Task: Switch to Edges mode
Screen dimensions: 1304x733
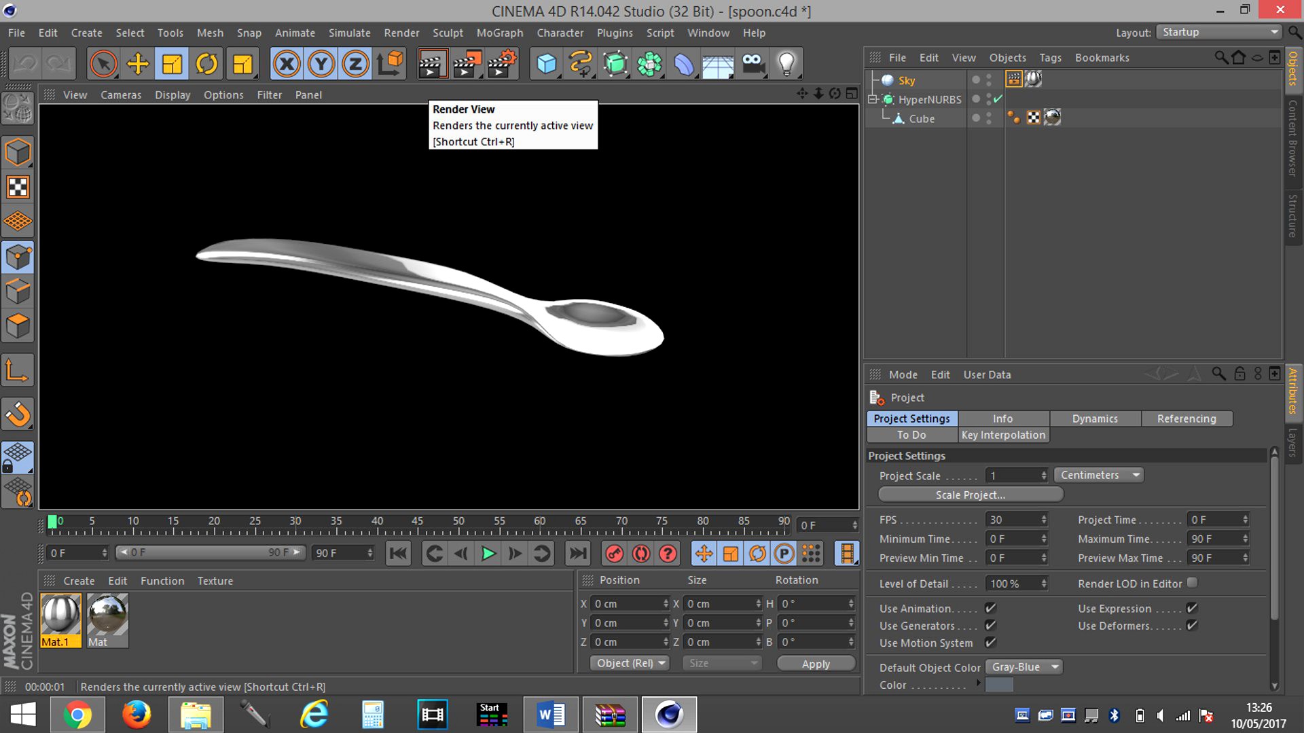Action: 18,292
